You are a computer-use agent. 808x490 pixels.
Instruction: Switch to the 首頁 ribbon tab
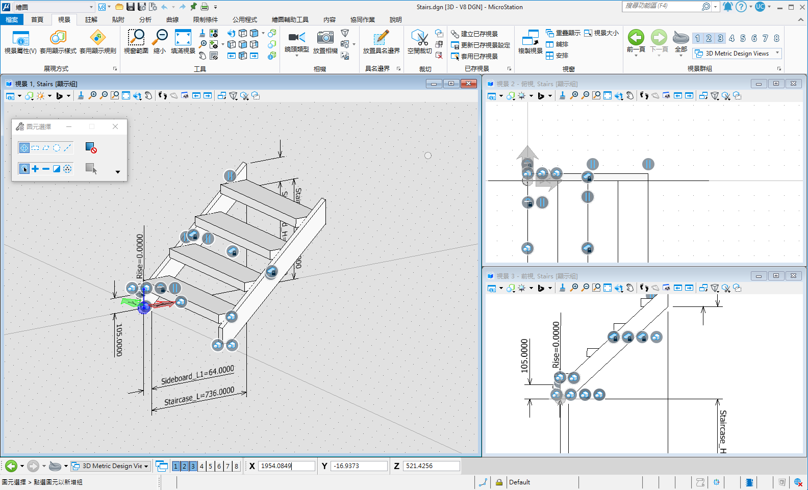click(37, 19)
